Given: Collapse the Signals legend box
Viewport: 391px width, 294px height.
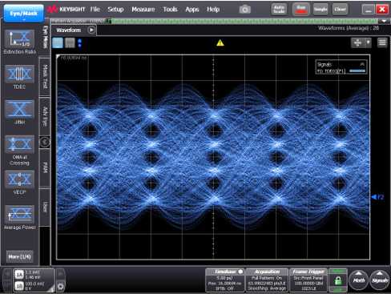Looking at the screenshot, I should point(362,64).
